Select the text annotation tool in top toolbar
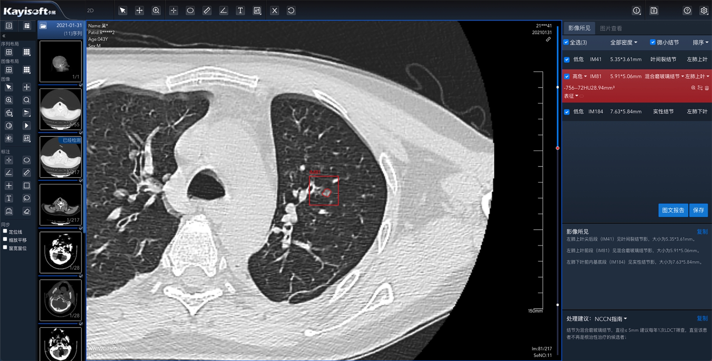This screenshot has height=361, width=712. click(x=240, y=10)
